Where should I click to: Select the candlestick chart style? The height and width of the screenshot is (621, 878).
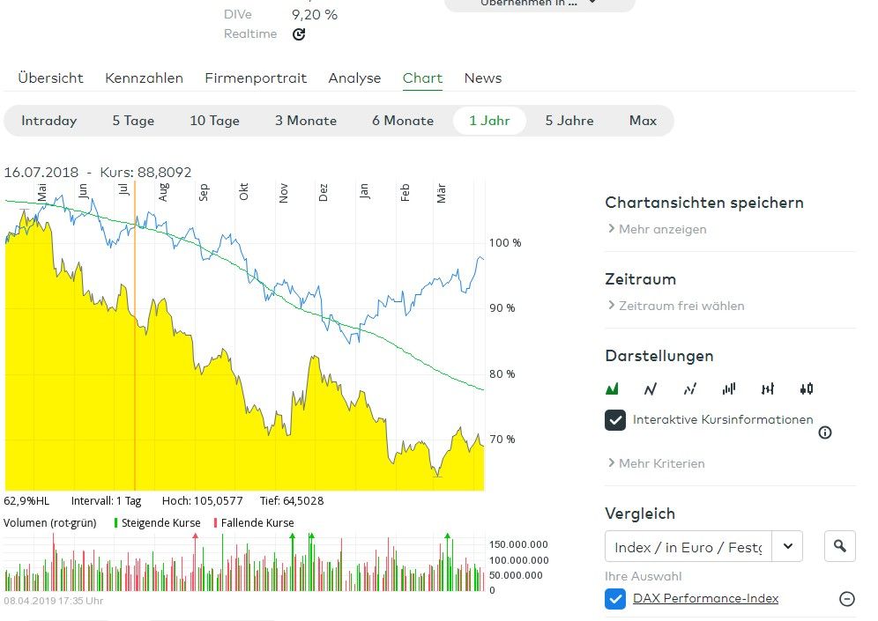click(x=805, y=388)
